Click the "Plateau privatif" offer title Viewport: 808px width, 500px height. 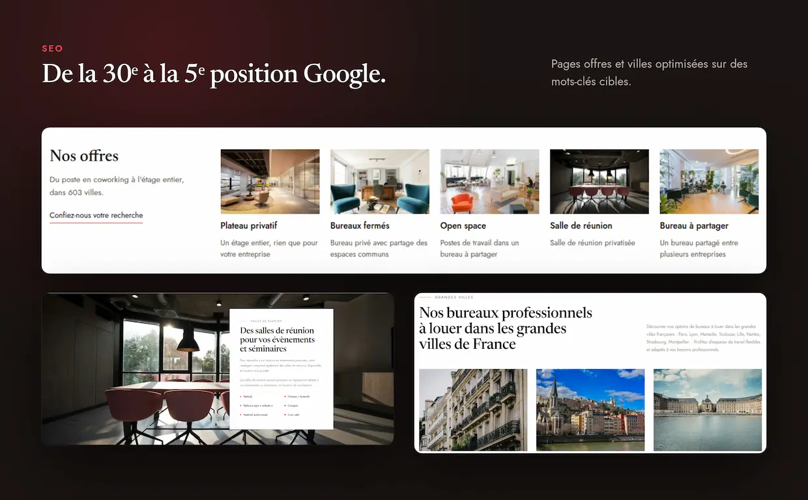point(249,226)
